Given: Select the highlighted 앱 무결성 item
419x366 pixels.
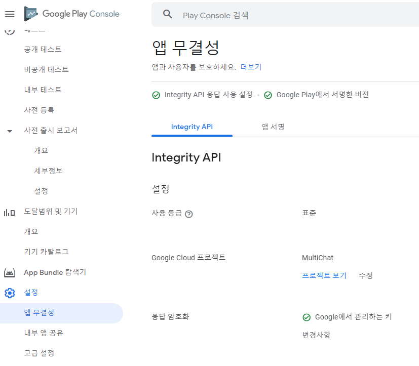Looking at the screenshot, I should click(61, 313).
